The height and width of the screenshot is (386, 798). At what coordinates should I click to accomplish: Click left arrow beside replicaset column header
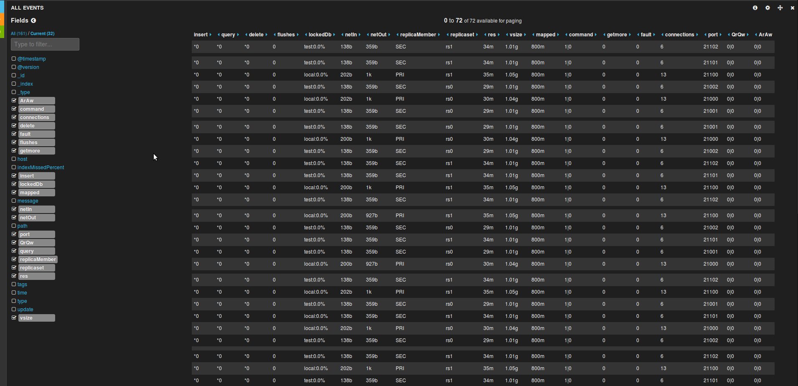click(x=447, y=35)
